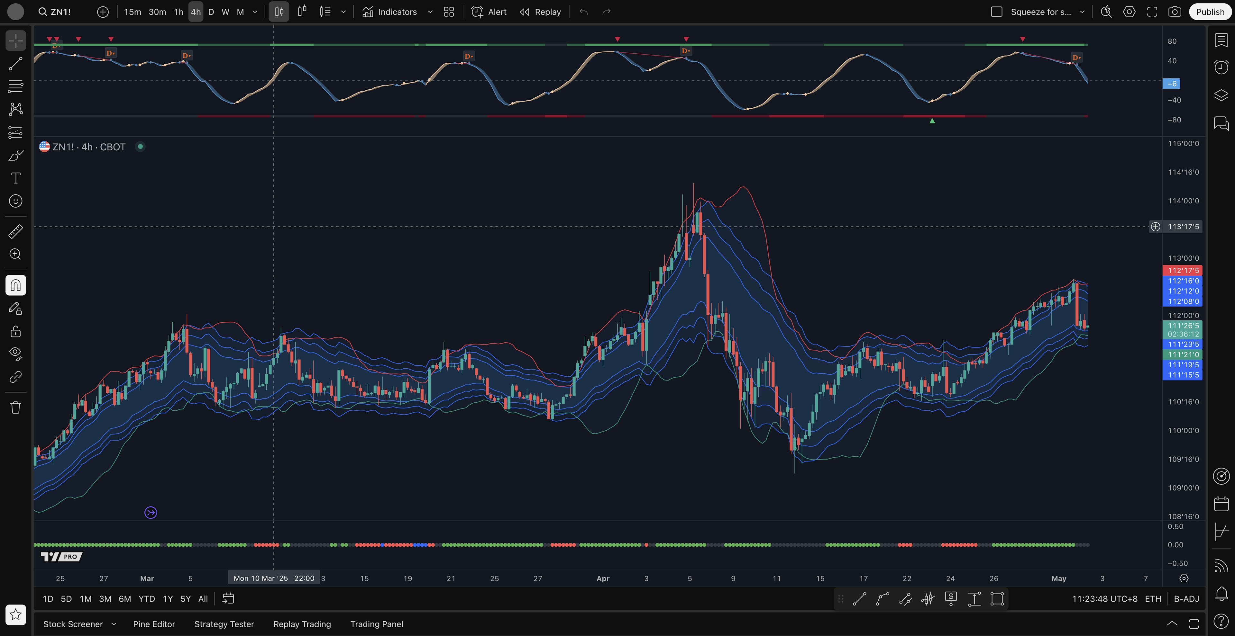Screen dimensions: 1235x636
Task: Select the 3M date range
Action: click(105, 599)
